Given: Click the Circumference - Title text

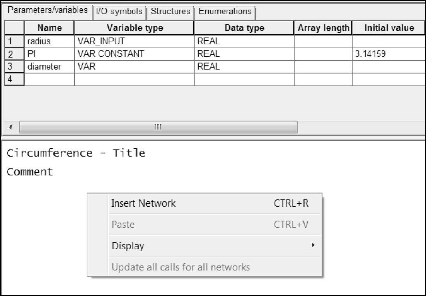Looking at the screenshot, I should pos(76,153).
